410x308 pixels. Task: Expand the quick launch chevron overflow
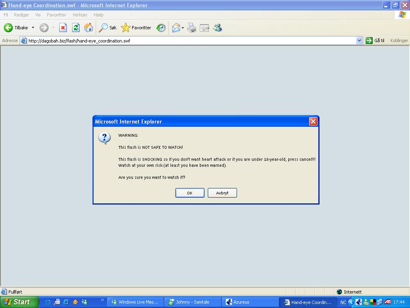click(x=102, y=300)
